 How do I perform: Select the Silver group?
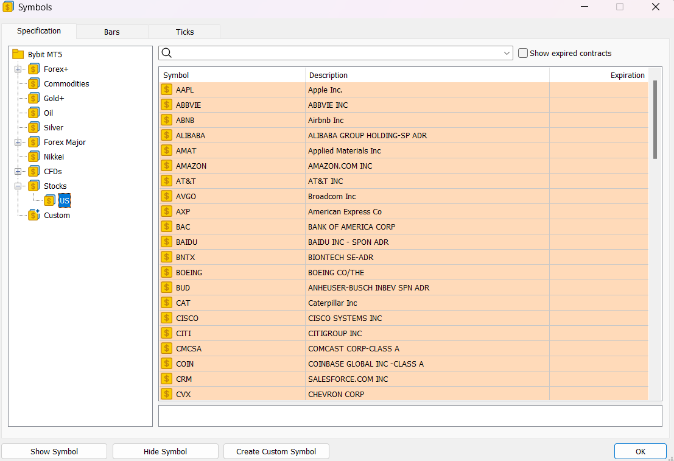(x=54, y=127)
